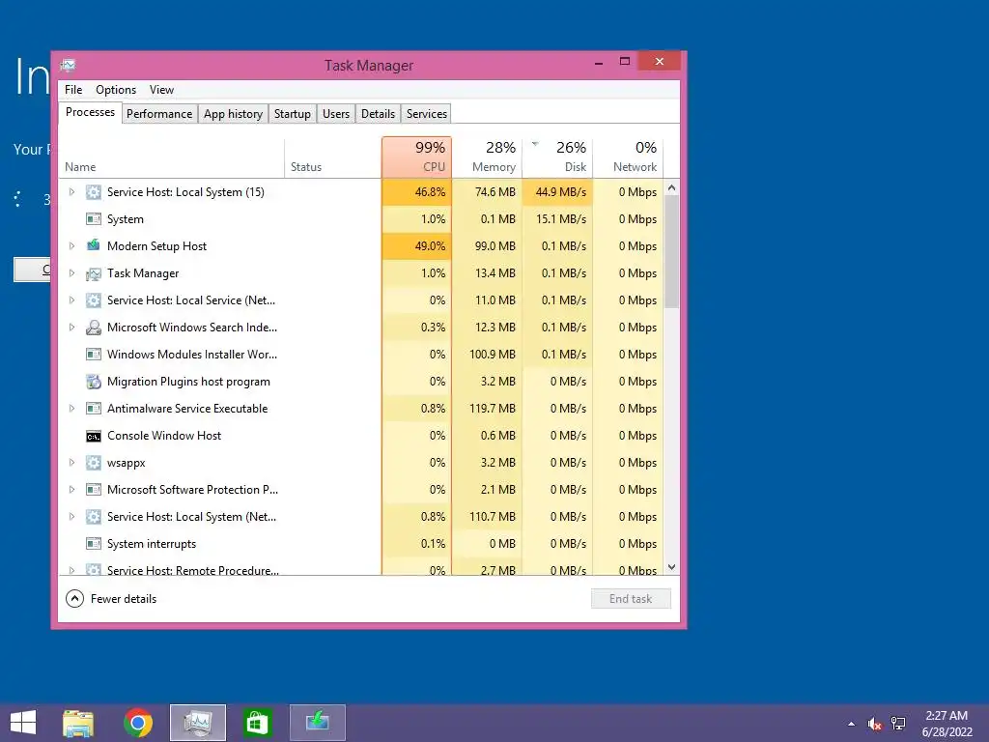
Task: Switch to the Startup tab
Action: tap(292, 114)
